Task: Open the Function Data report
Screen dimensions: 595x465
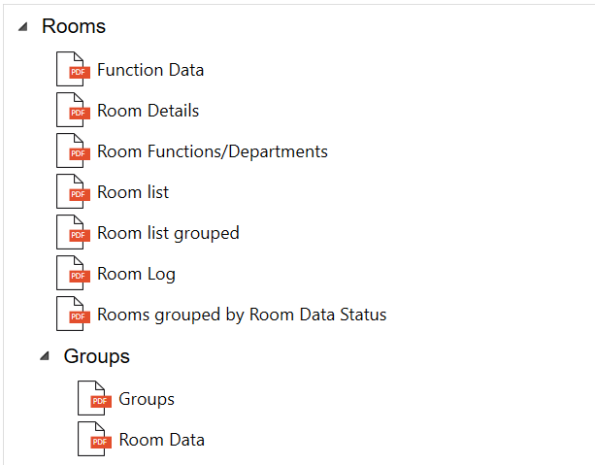Action: click(x=150, y=71)
